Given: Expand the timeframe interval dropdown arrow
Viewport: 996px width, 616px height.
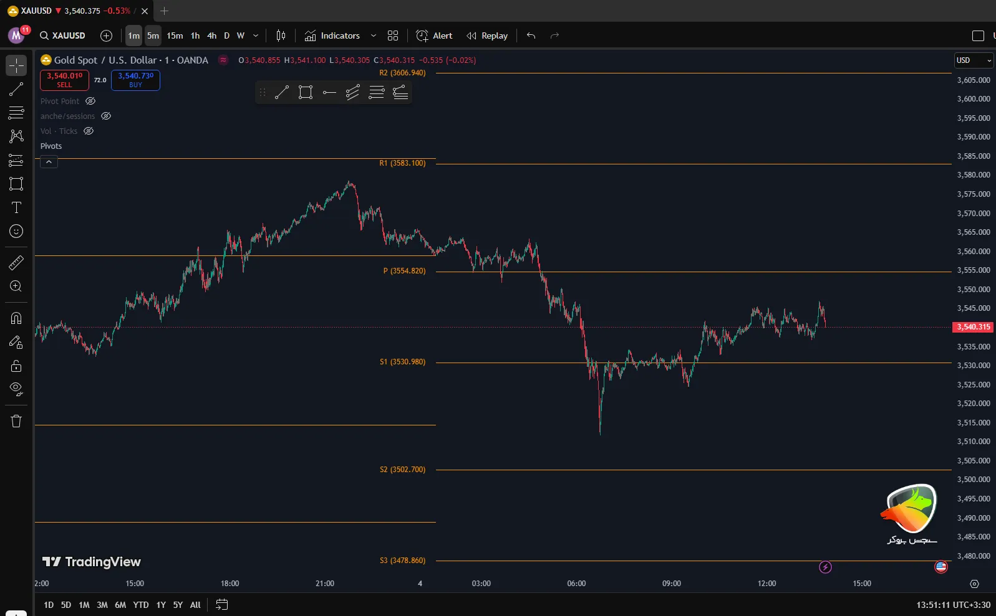Looking at the screenshot, I should click(x=256, y=36).
